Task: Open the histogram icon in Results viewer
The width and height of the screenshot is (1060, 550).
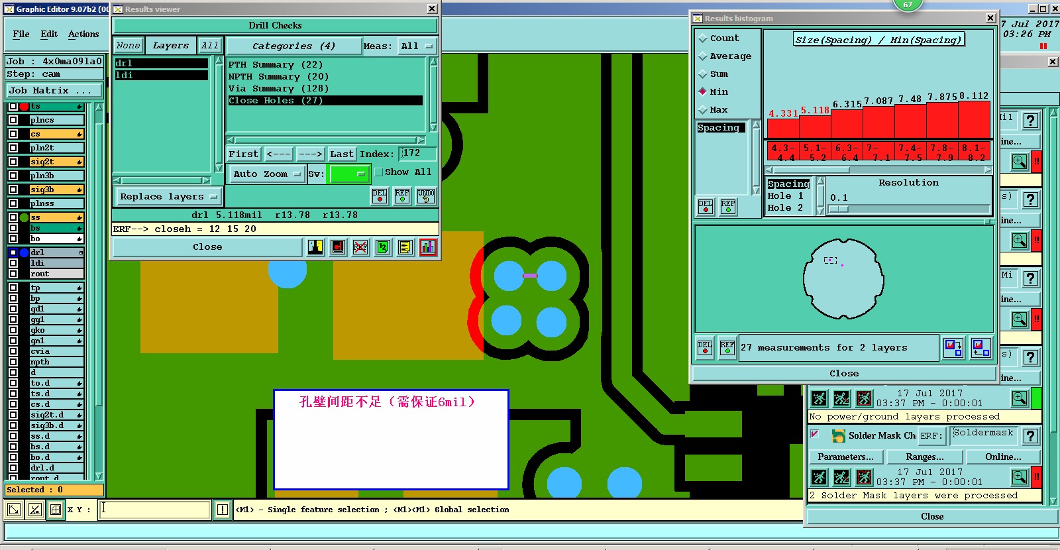Action: tap(428, 247)
